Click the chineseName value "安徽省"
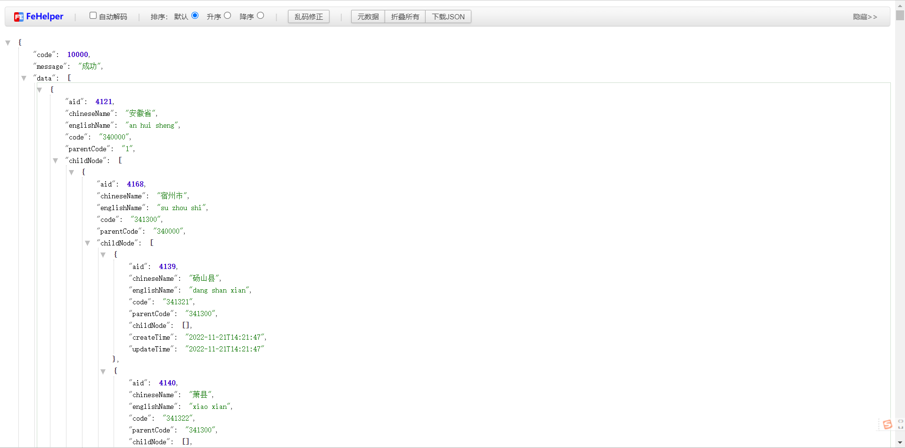The height and width of the screenshot is (448, 905). point(140,114)
